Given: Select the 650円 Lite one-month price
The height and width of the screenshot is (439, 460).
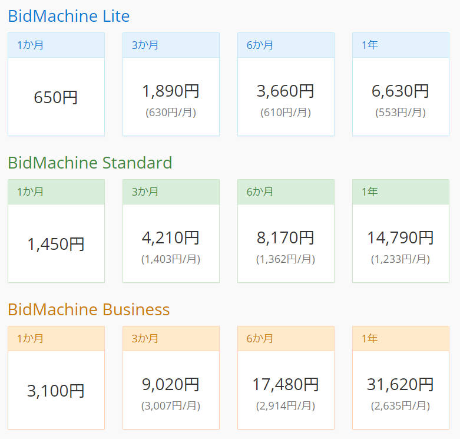Looking at the screenshot, I should 56,97.
